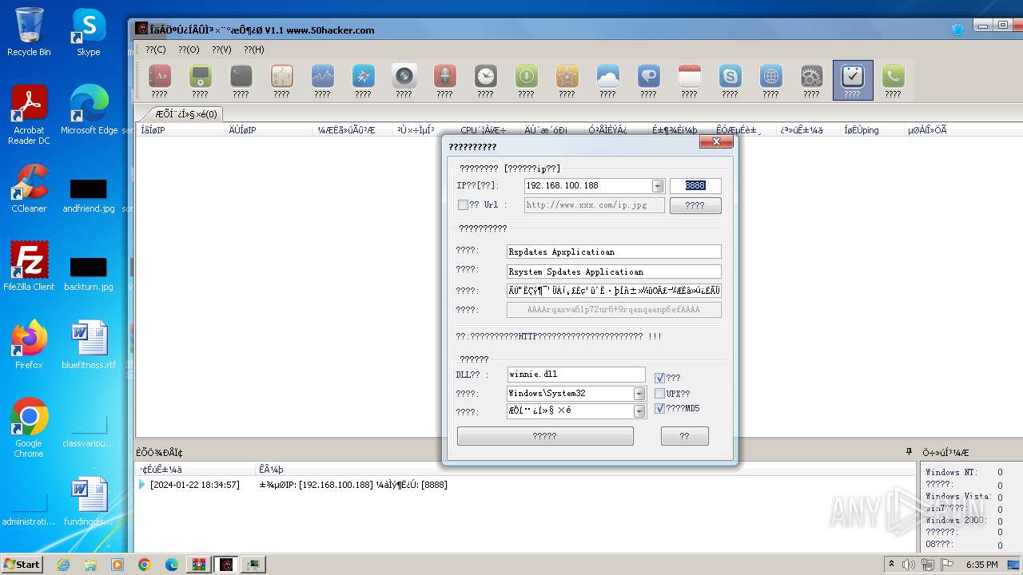Click the system clock showing 6:35 PM
1023x575 pixels.
981,565
